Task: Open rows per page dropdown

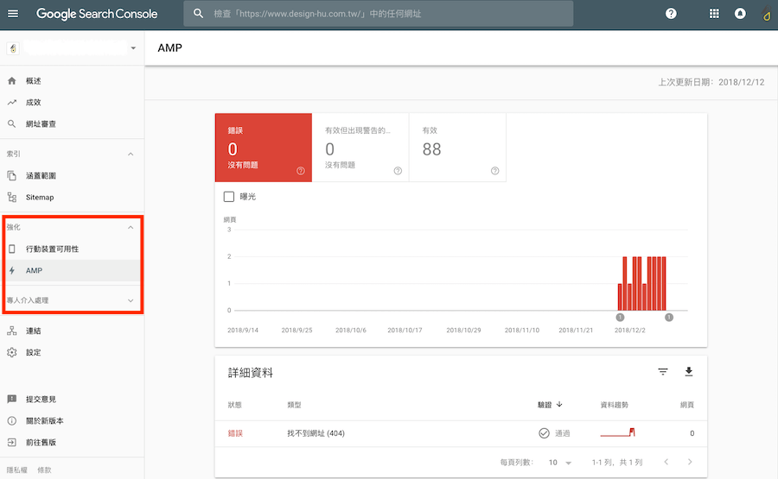Action: [560, 463]
